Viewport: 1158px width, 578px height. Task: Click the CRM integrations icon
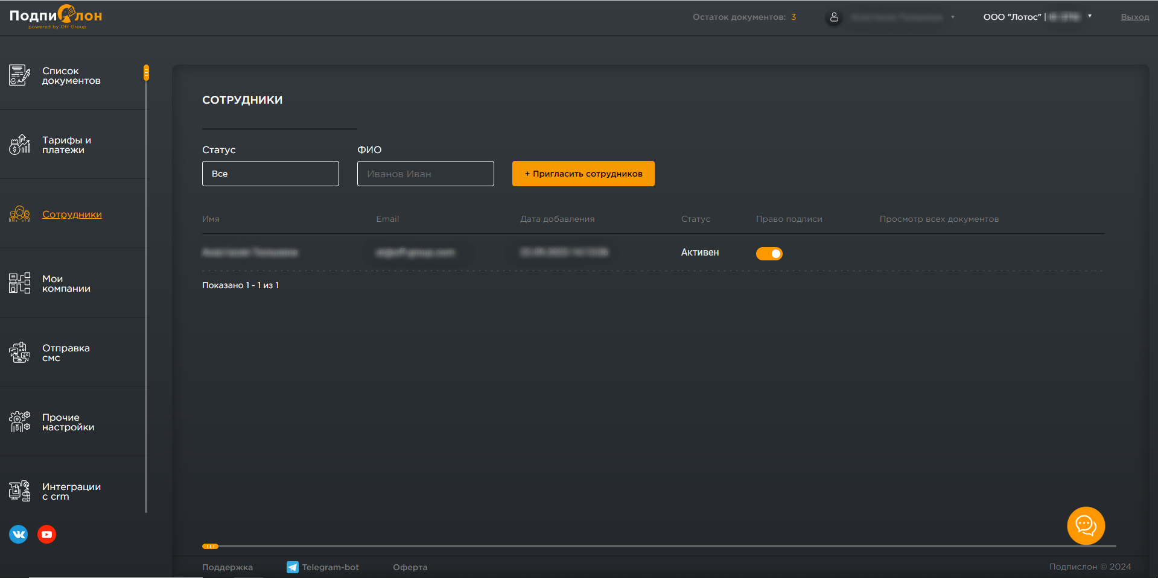(x=19, y=491)
